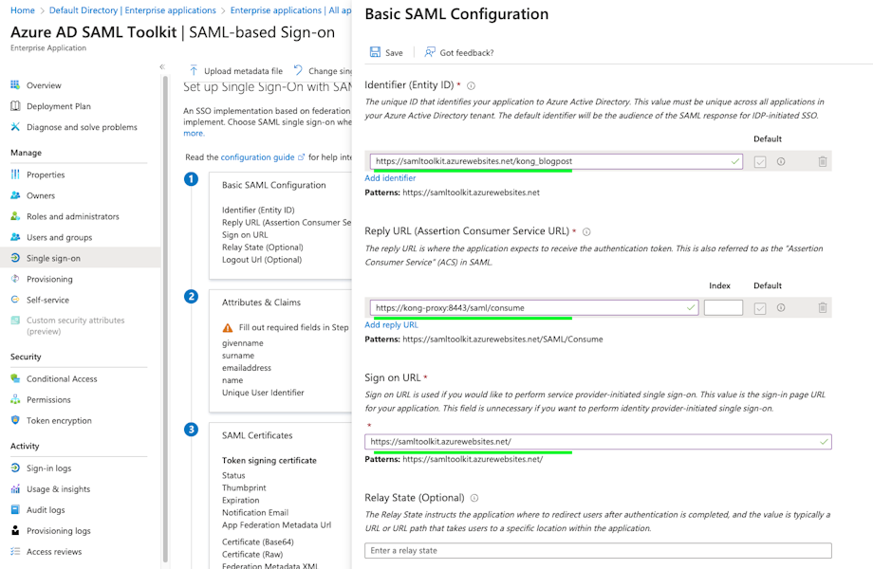
Task: Remove the Reply URL with its trash icon
Action: click(822, 307)
